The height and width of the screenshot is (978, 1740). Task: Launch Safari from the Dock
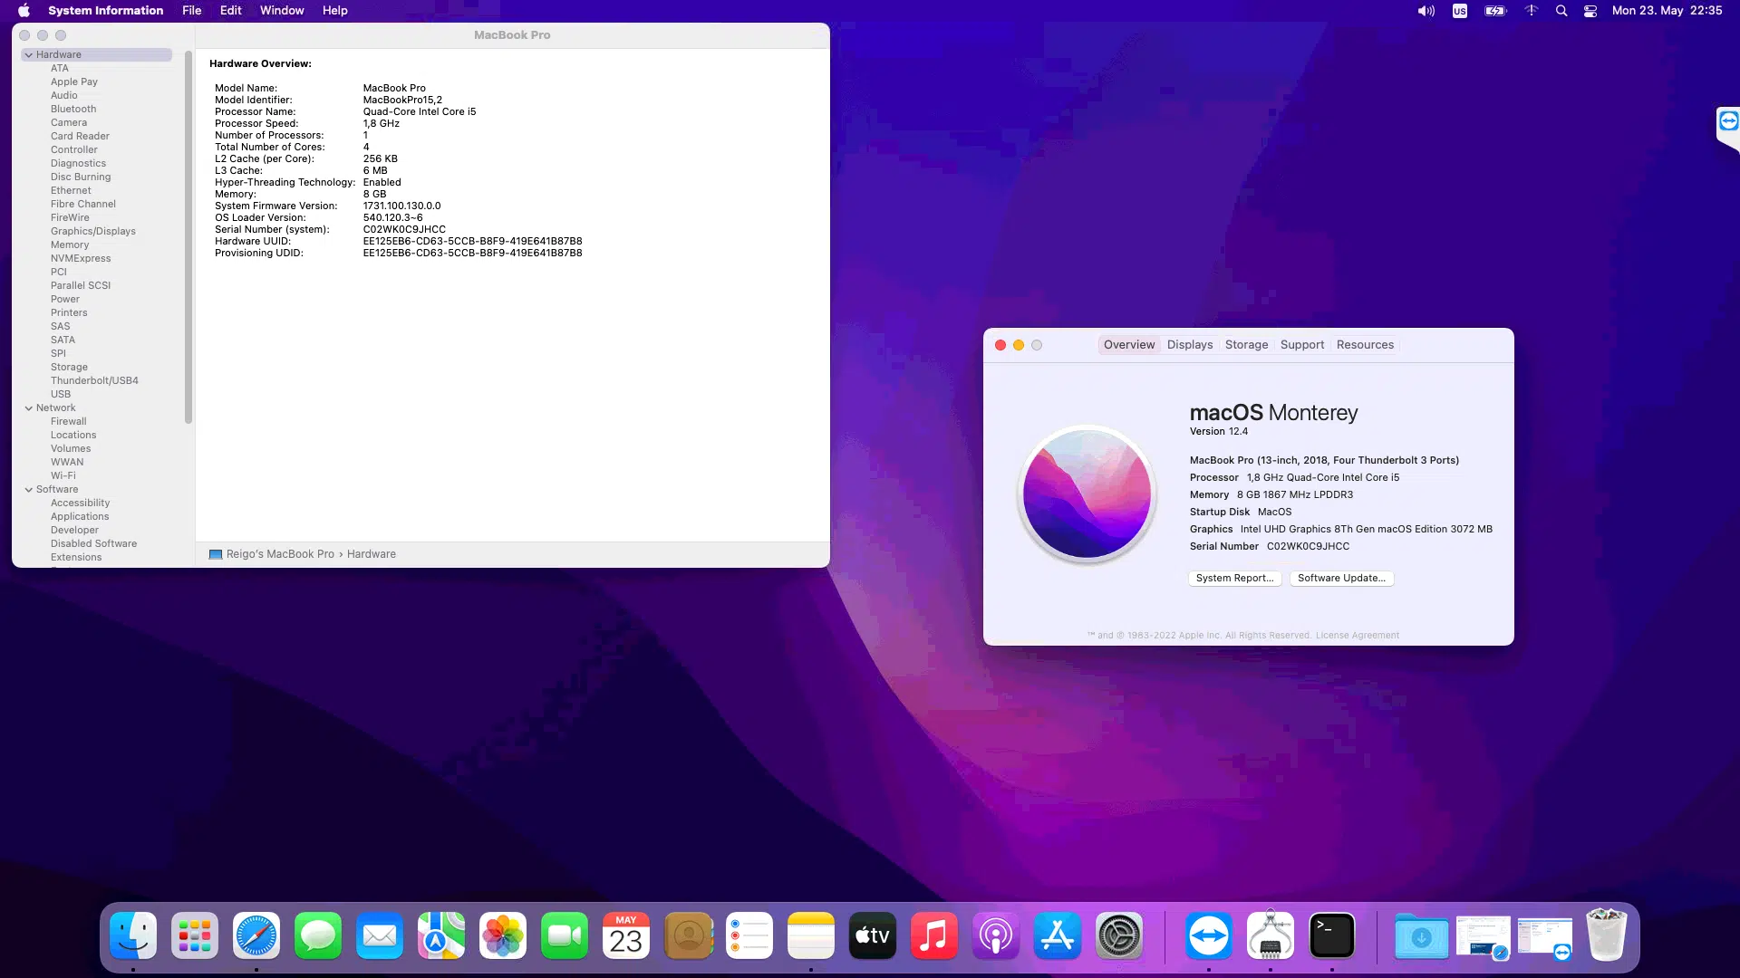(x=256, y=935)
